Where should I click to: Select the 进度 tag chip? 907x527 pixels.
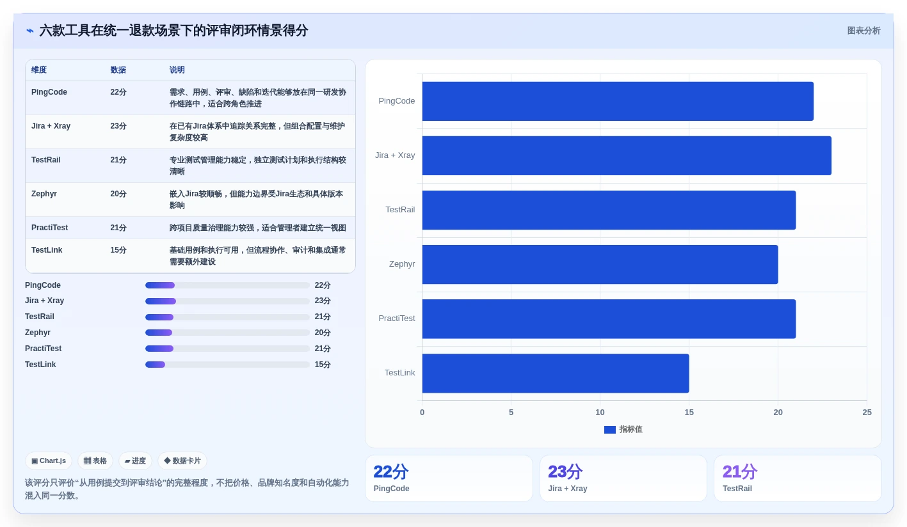[135, 460]
